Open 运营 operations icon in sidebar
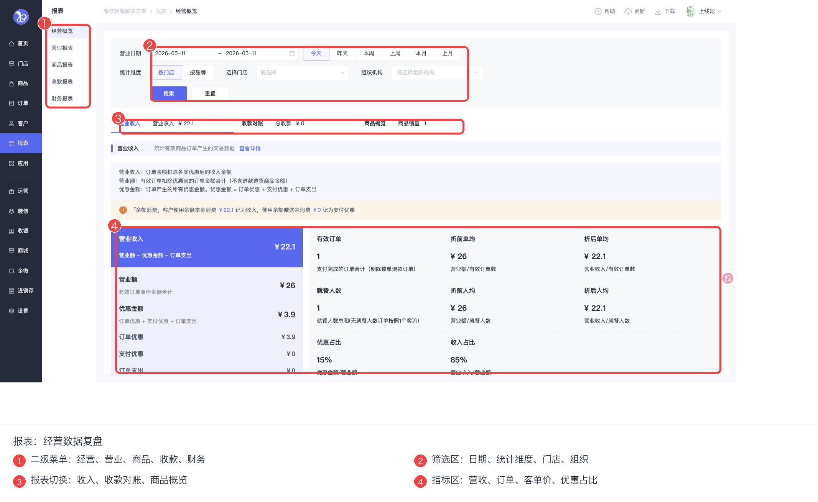The width and height of the screenshot is (818, 502). click(12, 191)
